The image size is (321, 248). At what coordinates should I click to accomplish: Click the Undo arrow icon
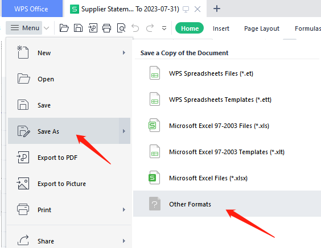tap(135, 28)
